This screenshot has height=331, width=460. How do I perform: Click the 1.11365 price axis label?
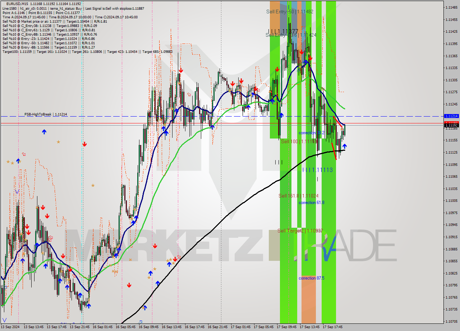pos(452,56)
